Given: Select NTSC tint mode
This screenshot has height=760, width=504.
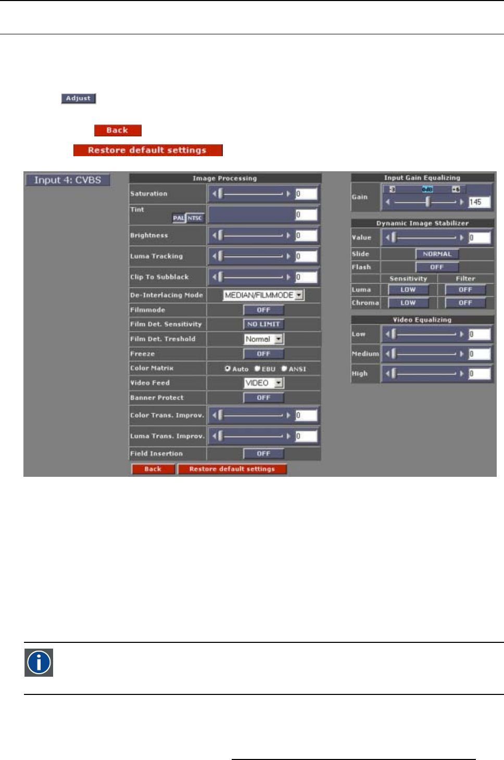Looking at the screenshot, I should pyautogui.click(x=195, y=218).
